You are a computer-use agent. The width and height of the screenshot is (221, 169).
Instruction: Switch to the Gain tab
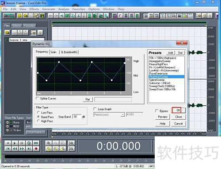point(53,52)
